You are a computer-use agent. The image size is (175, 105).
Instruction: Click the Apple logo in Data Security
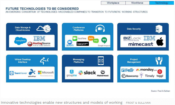tap(160, 41)
